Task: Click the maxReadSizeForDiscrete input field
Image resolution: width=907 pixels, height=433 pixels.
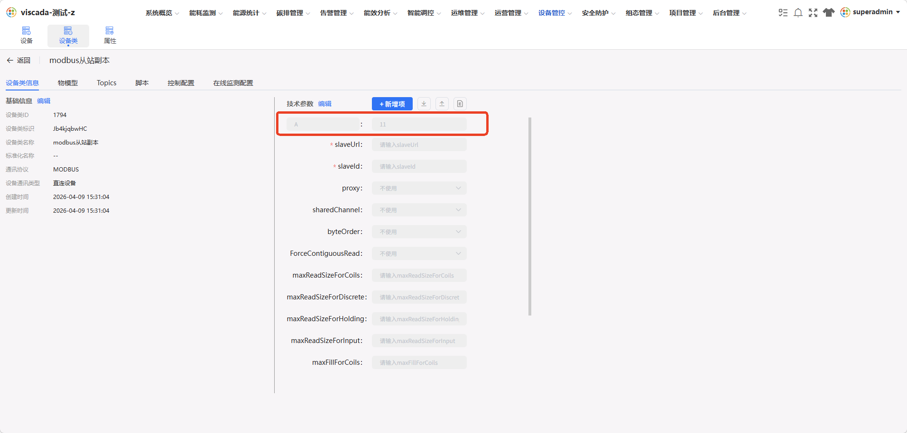Action: pos(419,297)
